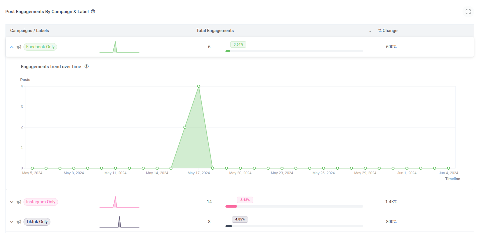
Task: Click the 800% change value
Action: 391,222
